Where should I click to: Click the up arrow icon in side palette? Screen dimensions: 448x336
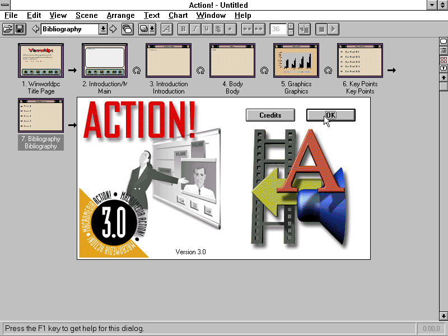(444, 77)
